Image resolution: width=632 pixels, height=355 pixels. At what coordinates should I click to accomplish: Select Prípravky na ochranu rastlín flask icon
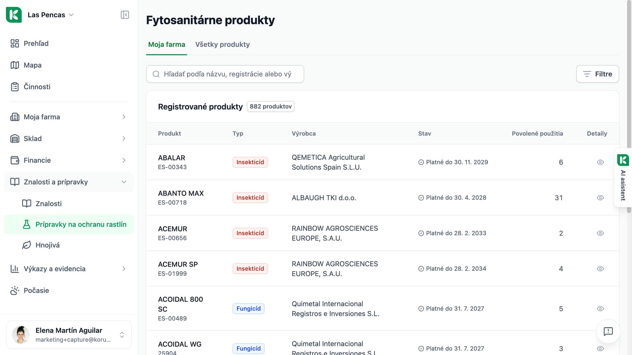(x=27, y=225)
